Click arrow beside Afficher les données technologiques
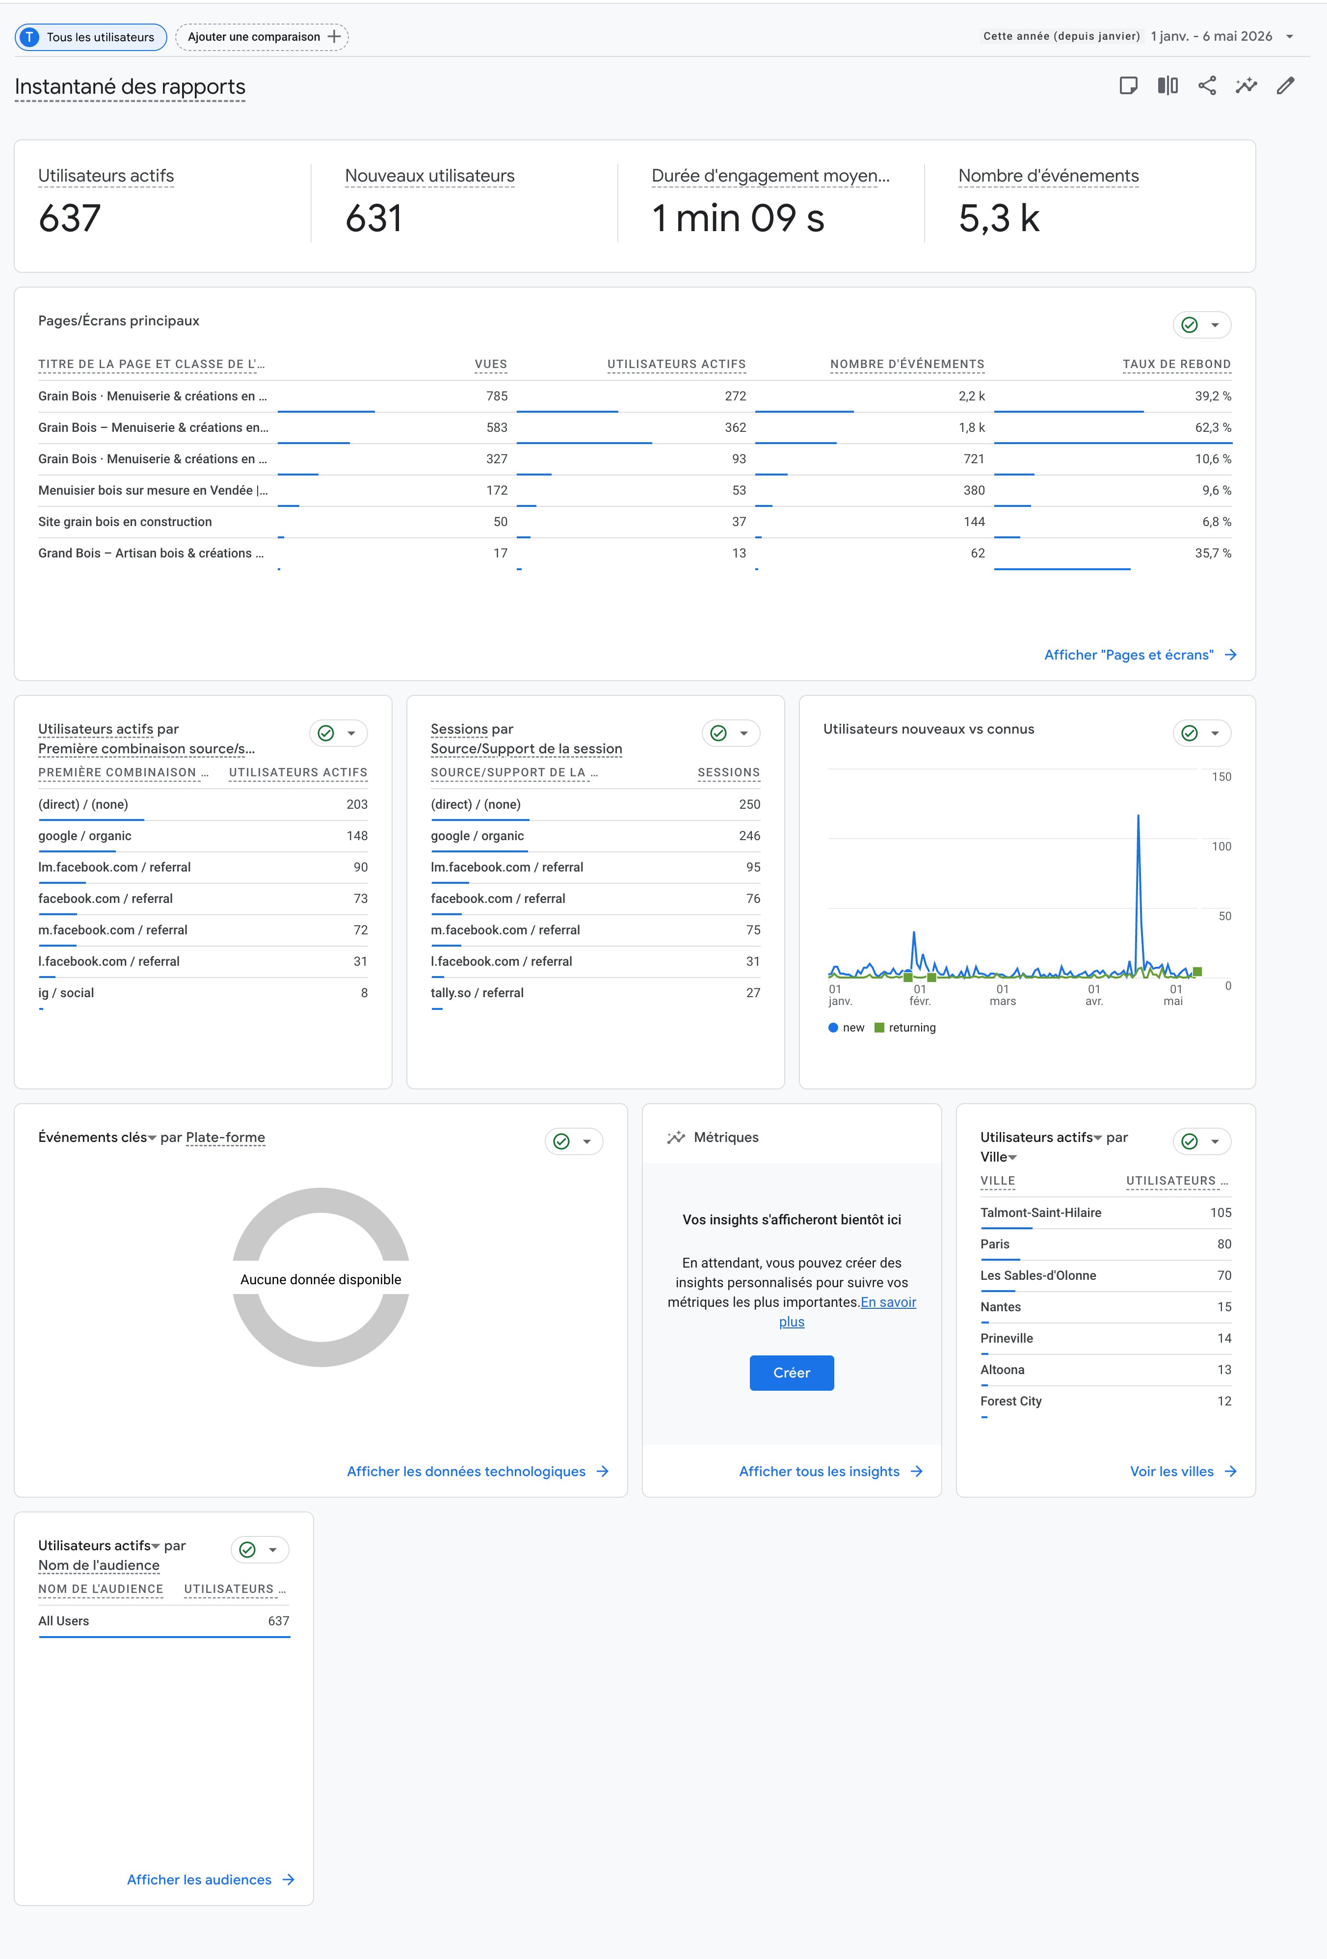This screenshot has height=1959, width=1327. pos(602,1471)
